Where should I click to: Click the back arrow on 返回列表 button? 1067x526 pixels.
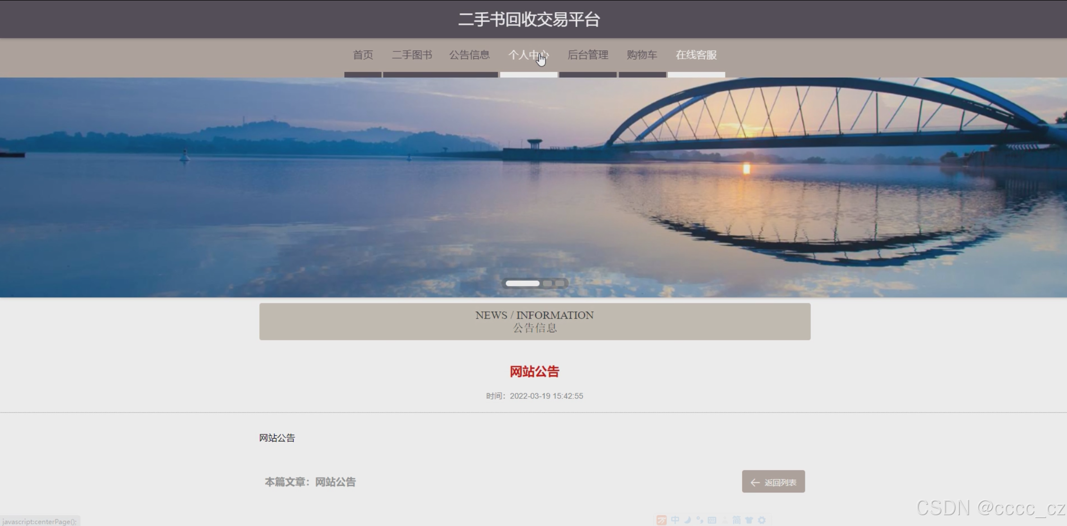[x=755, y=483]
